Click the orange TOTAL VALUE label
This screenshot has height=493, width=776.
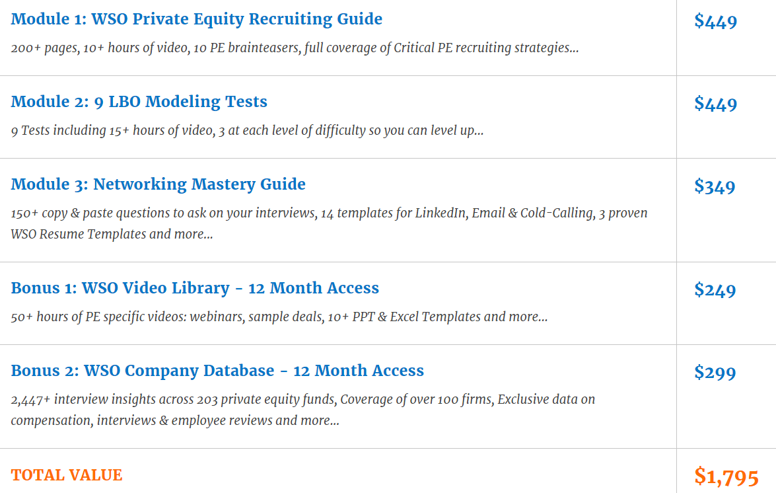(67, 475)
